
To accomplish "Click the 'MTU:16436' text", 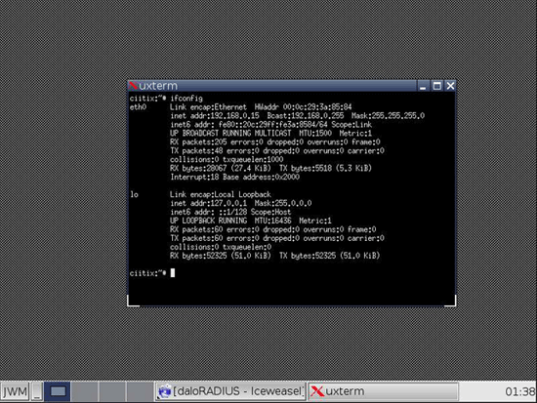I will [x=273, y=221].
